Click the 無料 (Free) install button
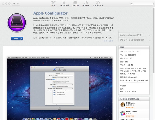The image size is (155, 120). pyautogui.click(x=16, y=38)
